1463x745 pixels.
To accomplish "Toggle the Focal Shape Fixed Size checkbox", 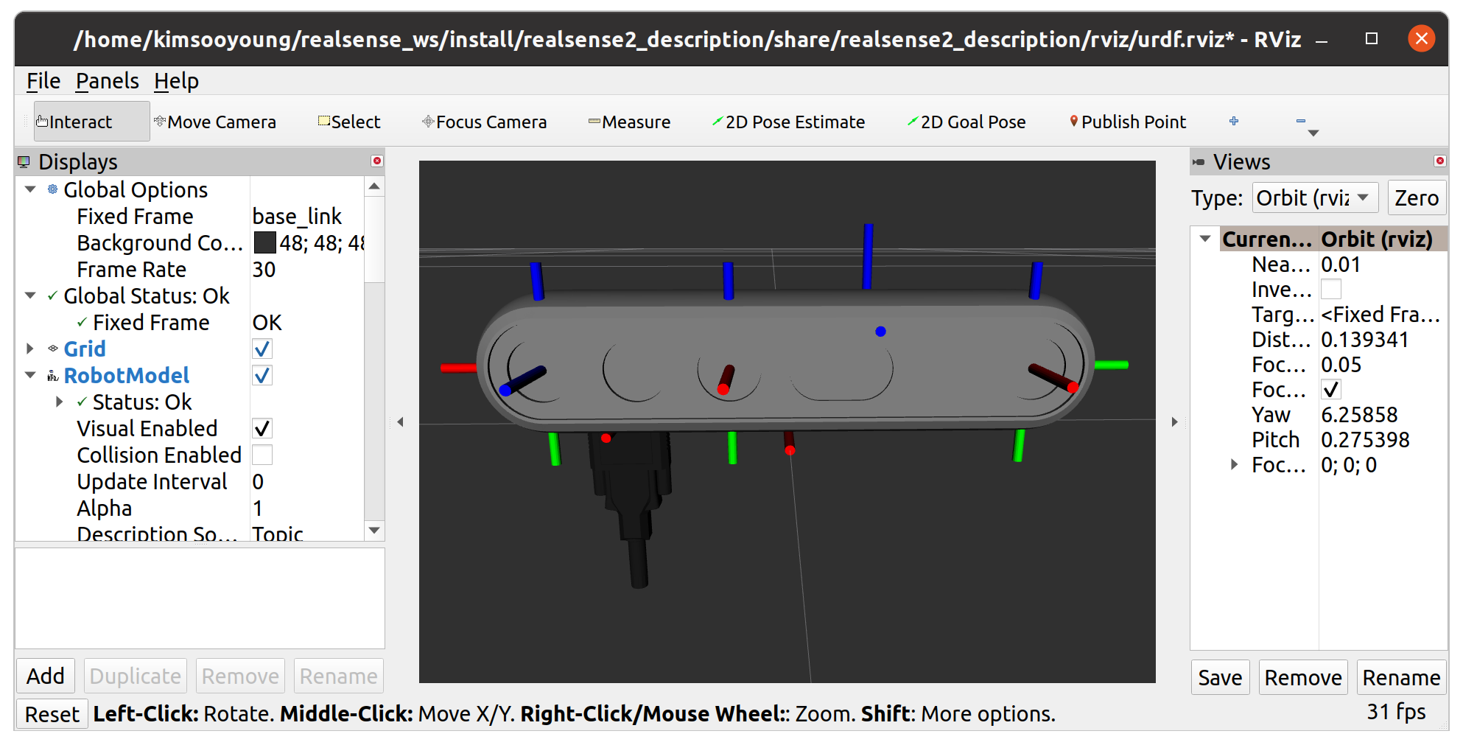I will tap(1331, 389).
